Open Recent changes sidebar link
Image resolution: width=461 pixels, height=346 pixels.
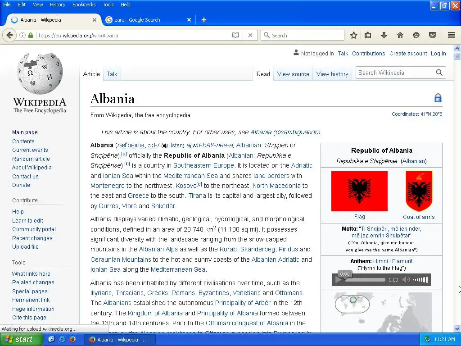pyautogui.click(x=32, y=238)
